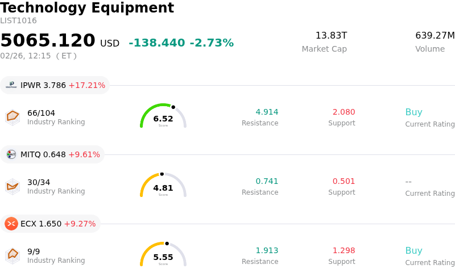Click the yellow 4.81 score gauge
The width and height of the screenshot is (455, 277).
coord(163,186)
